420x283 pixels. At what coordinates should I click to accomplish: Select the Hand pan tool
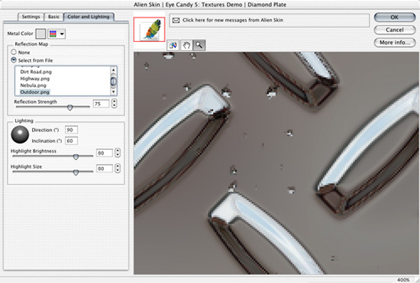pyautogui.click(x=186, y=45)
